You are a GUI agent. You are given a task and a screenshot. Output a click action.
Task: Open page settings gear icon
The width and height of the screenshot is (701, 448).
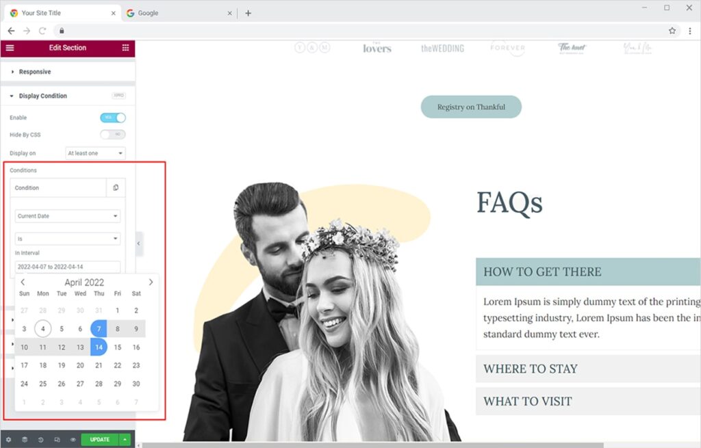tap(9, 440)
